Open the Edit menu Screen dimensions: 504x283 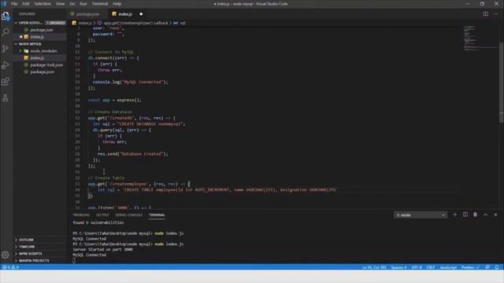26,4
